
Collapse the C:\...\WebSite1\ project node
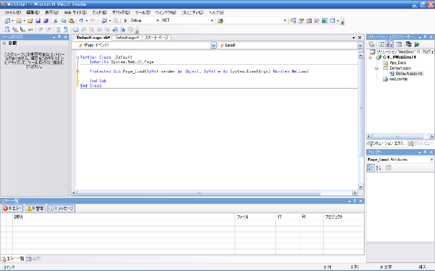[370, 57]
